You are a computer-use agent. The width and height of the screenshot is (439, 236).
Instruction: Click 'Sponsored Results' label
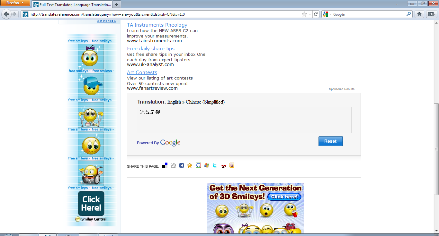click(342, 89)
